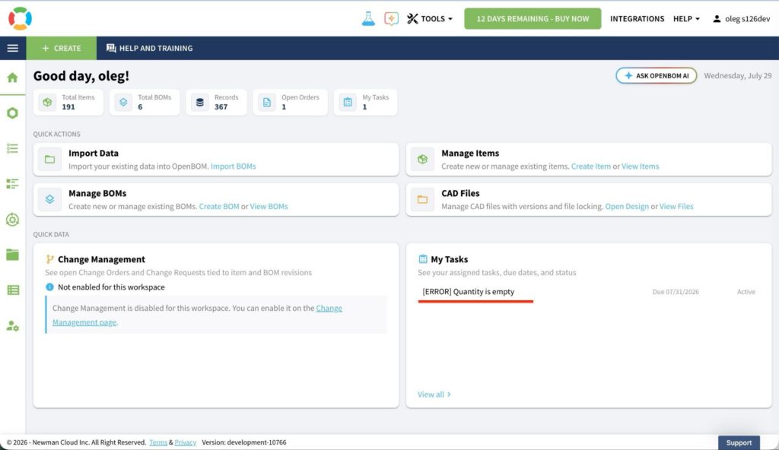
Task: Open the lab flask icon in header
Action: coord(368,19)
